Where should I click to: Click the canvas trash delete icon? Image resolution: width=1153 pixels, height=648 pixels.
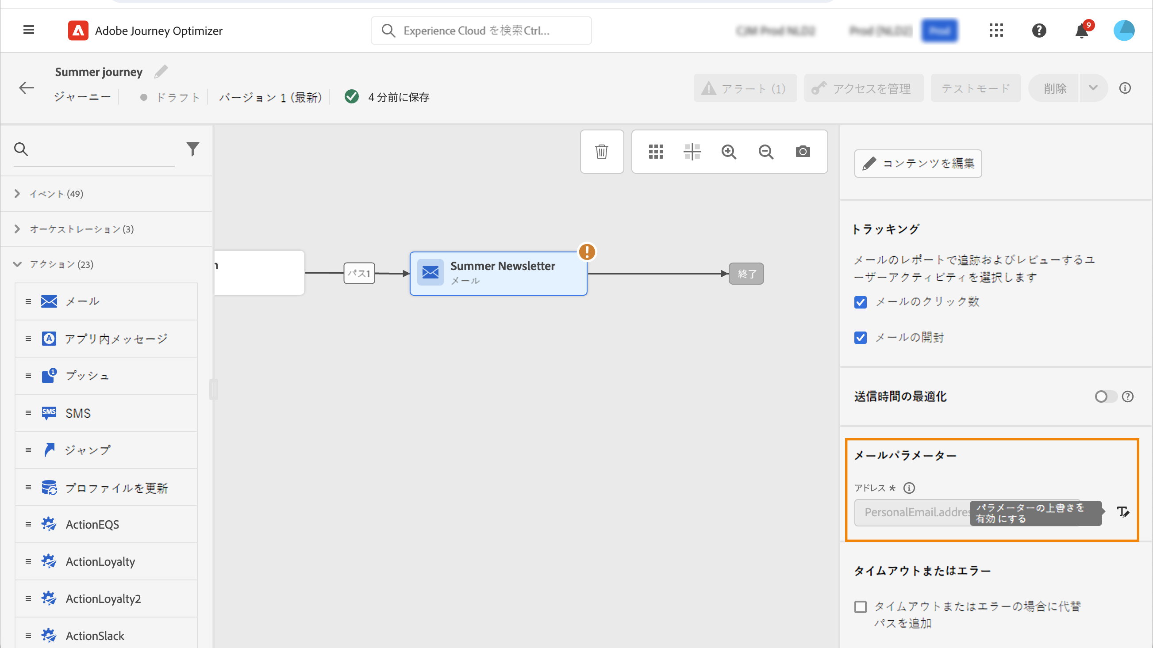pos(602,152)
